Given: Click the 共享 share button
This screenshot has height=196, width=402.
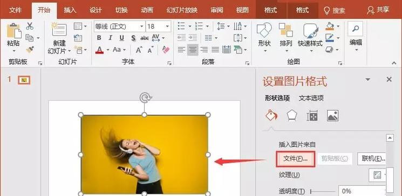Looking at the screenshot, I should 378,10.
